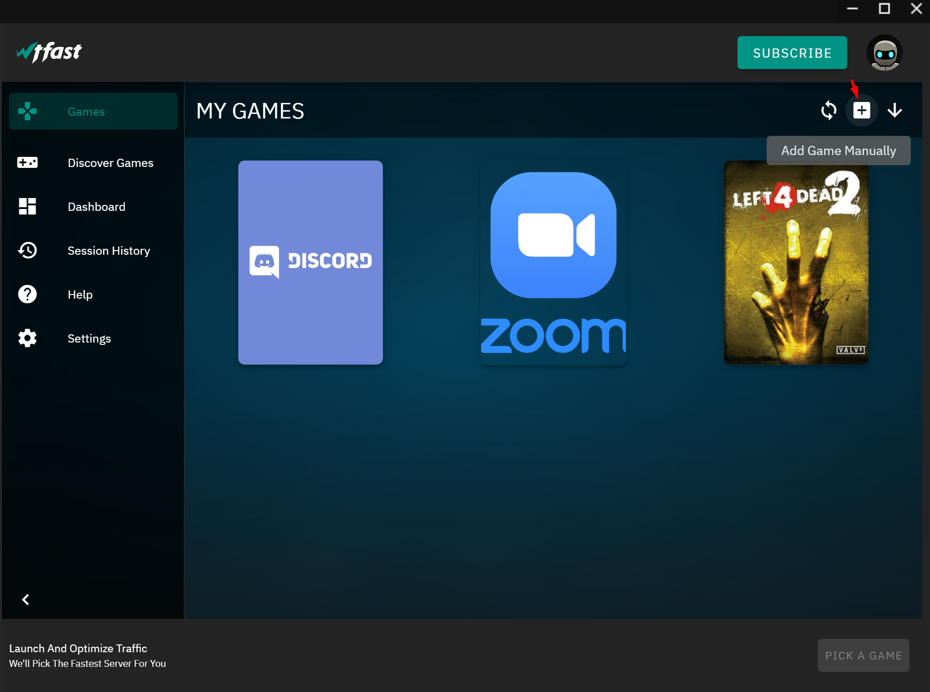Click the Games controller icon in sidebar
Viewport: 930px width, 692px height.
tap(27, 112)
